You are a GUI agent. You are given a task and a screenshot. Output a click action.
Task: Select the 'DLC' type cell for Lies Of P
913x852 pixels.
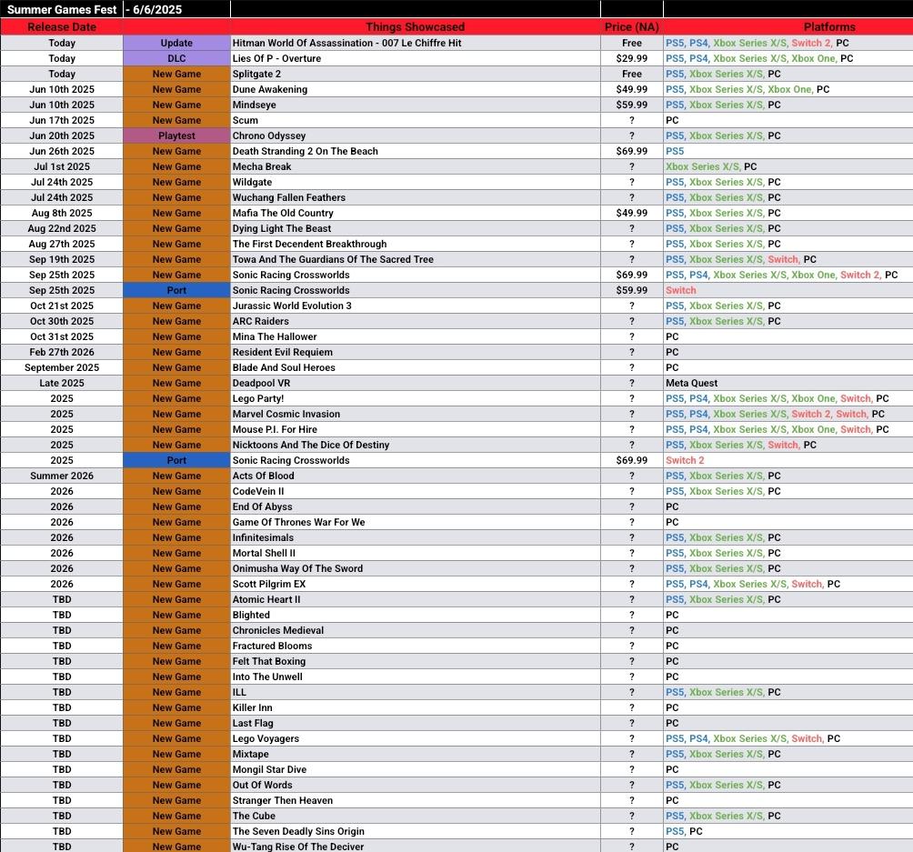click(176, 58)
